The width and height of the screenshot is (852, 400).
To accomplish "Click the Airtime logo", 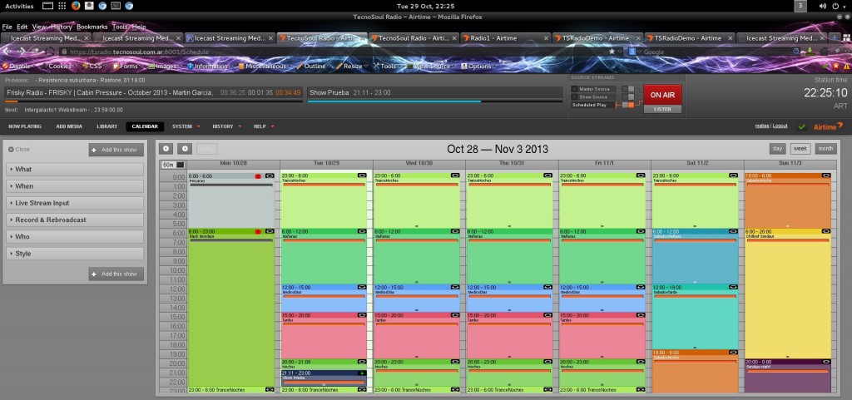I will point(826,126).
